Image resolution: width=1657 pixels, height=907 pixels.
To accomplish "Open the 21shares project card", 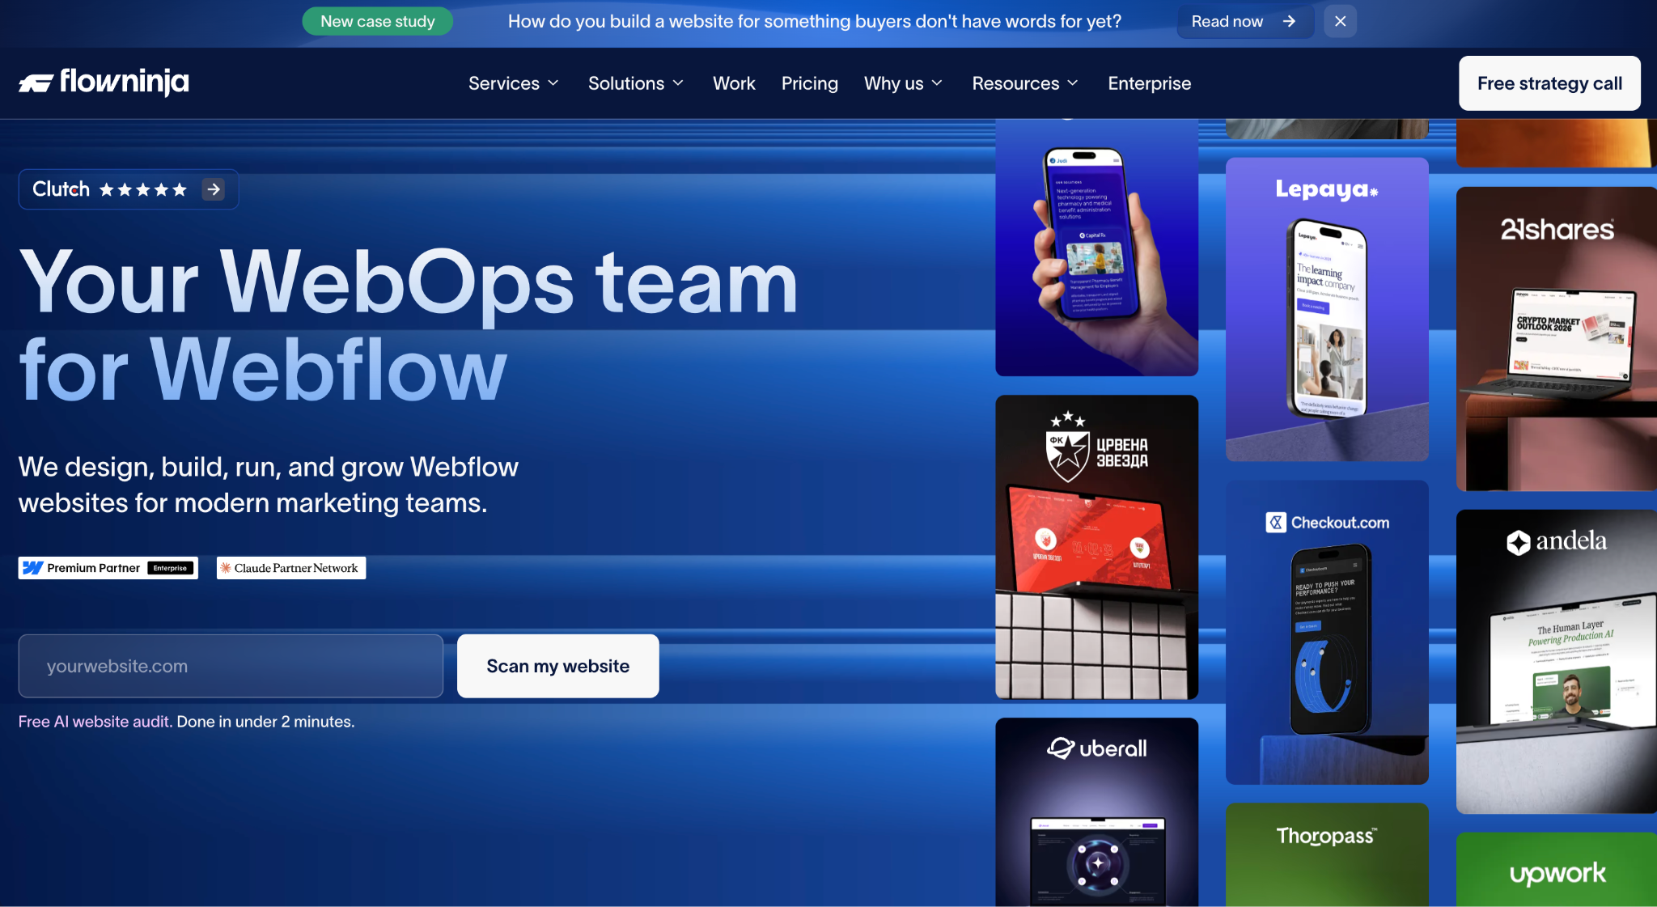I will click(1557, 339).
